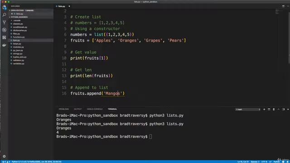Click Python 3.7.0 interpreter in status bar
290x163 pixels.
pos(36,162)
